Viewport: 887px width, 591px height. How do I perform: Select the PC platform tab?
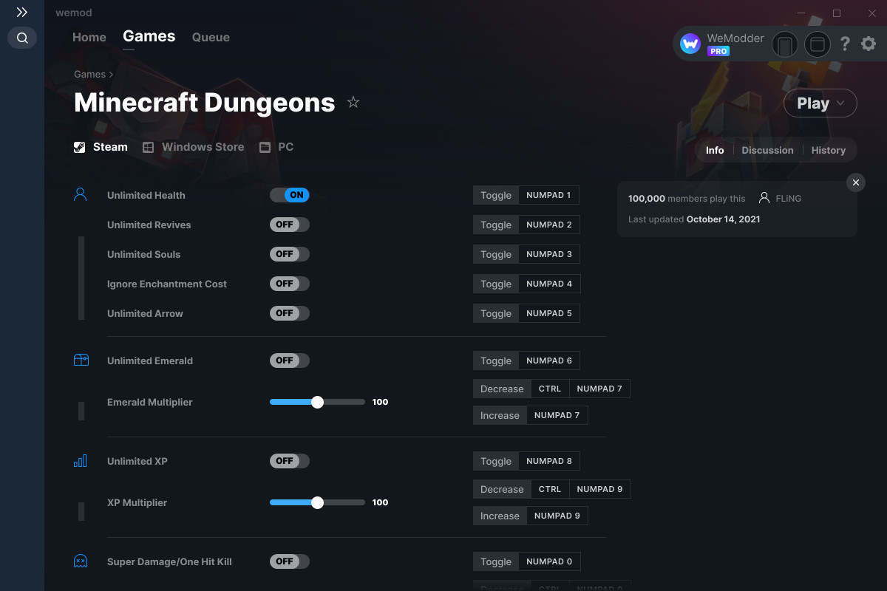point(276,147)
